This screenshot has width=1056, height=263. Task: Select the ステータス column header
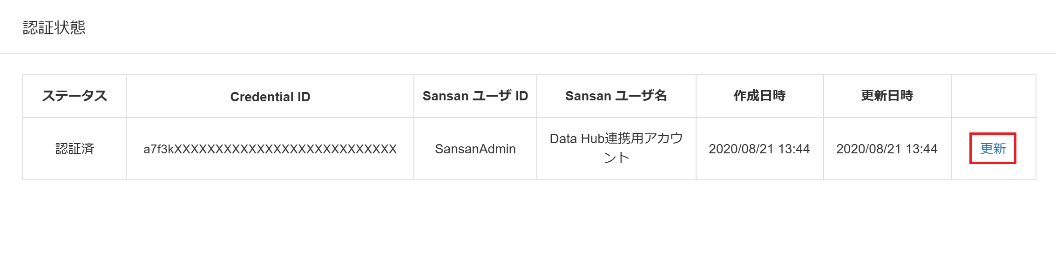pos(74,96)
